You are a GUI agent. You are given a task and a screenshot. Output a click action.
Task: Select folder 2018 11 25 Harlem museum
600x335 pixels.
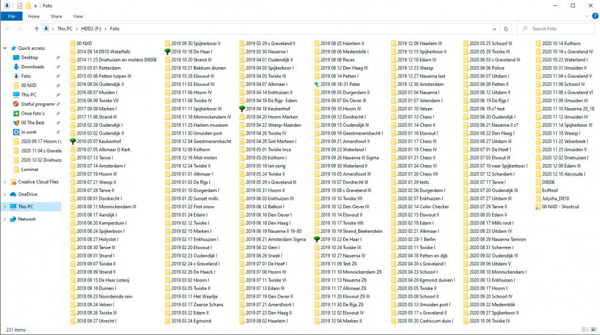[x=199, y=125]
